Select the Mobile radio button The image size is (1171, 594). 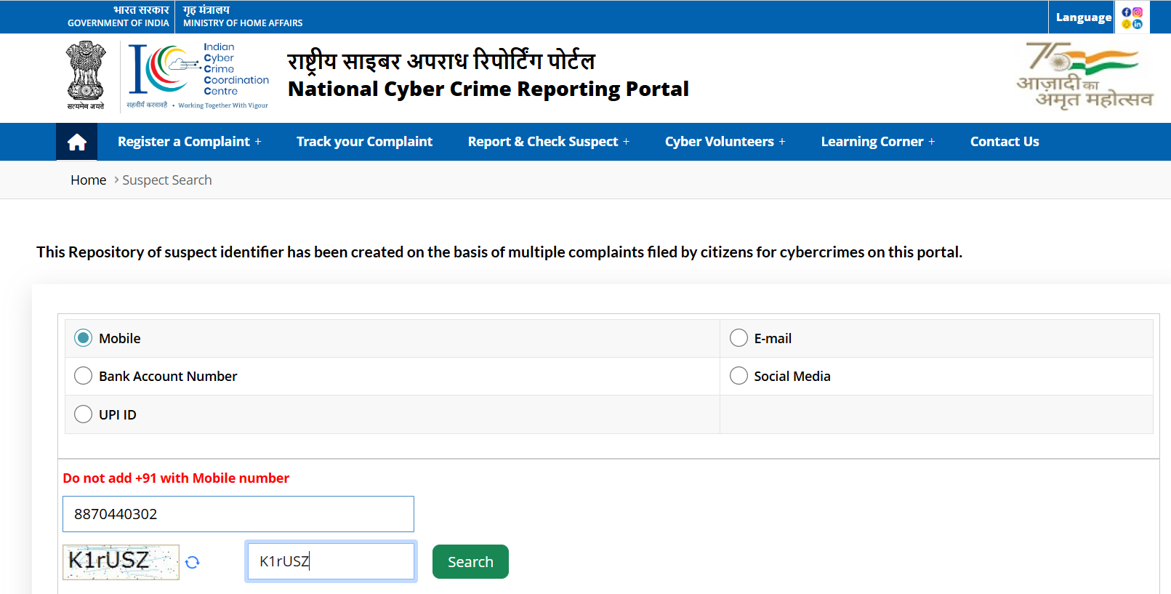(x=84, y=338)
